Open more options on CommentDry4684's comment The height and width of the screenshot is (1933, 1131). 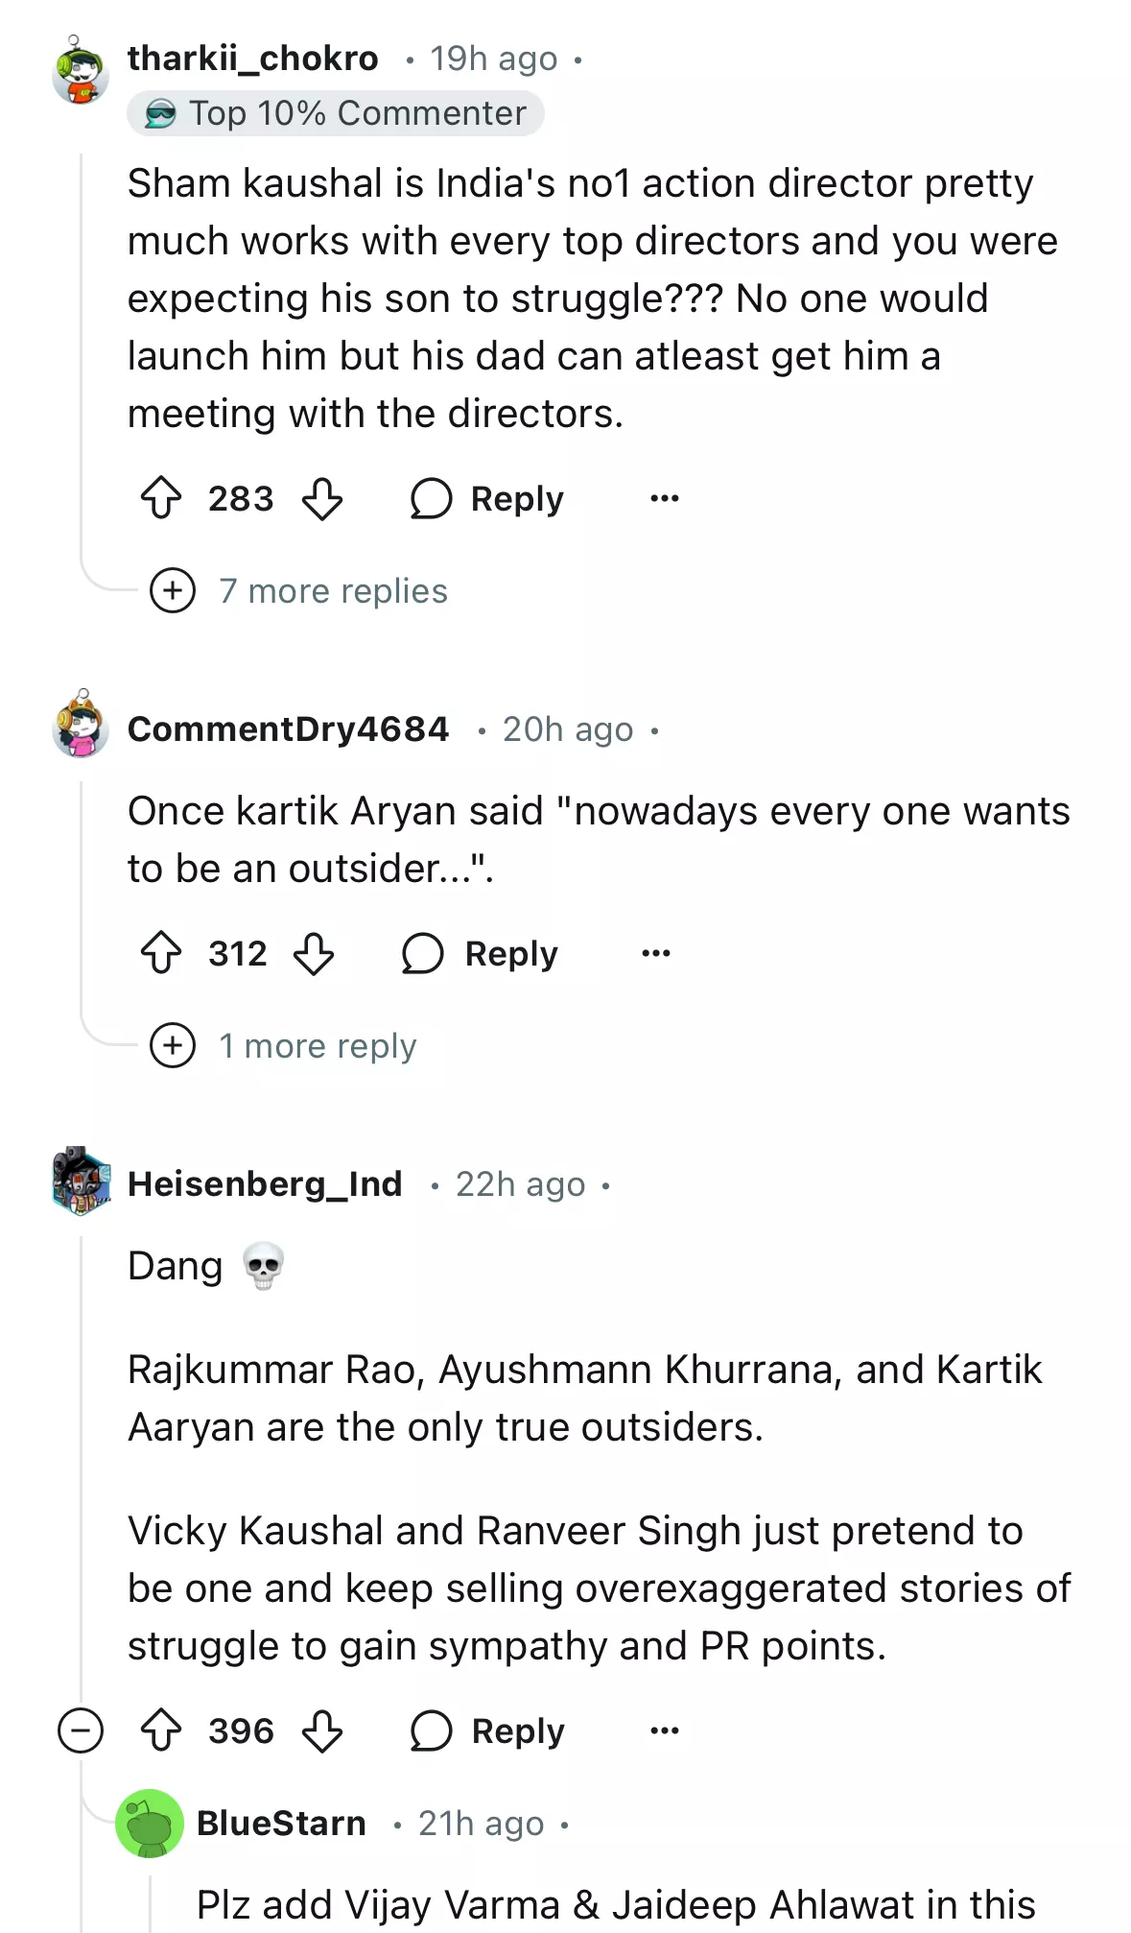pyautogui.click(x=655, y=953)
